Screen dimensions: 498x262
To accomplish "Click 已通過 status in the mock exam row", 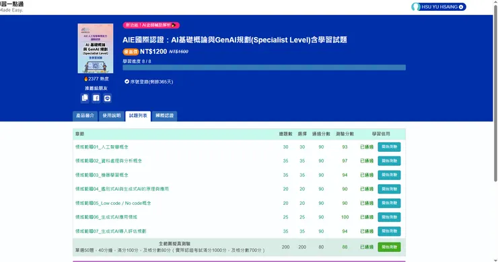I will click(367, 247).
